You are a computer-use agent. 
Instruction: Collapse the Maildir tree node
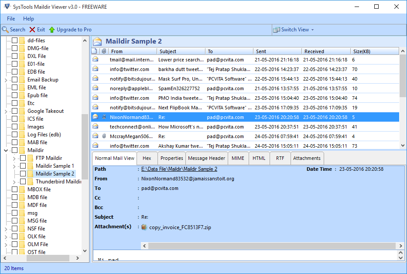tap(6, 150)
